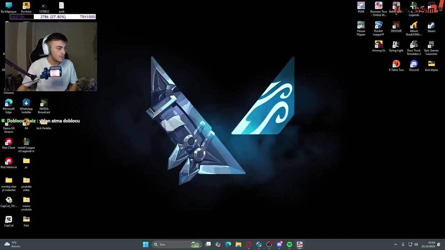Select the pc folder
The height and width of the screenshot is (250, 445).
26,163
